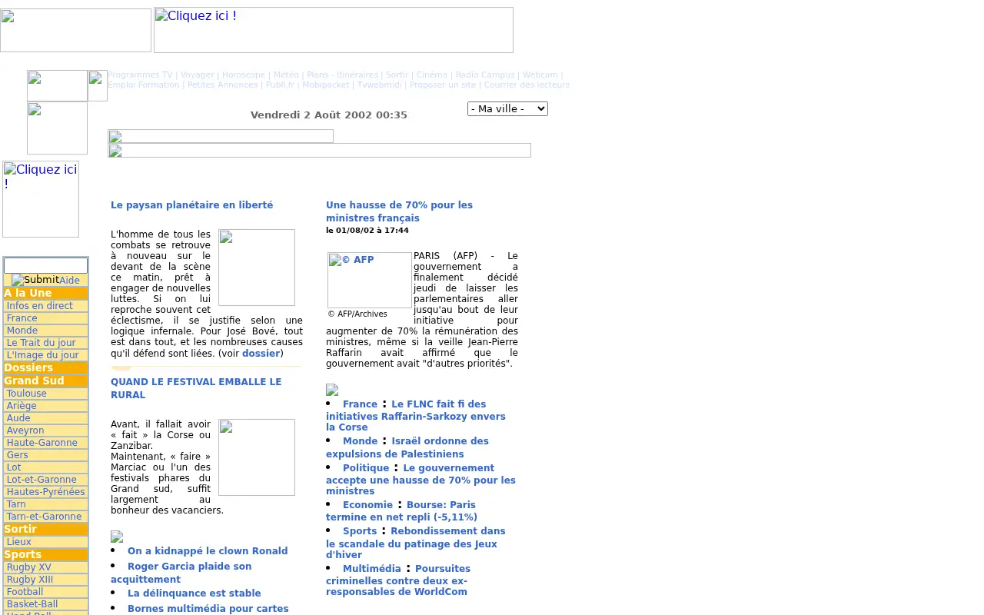Read 'Une hausse de 70% pour les ministres français'
This screenshot has height=615, width=984.
coord(399,211)
